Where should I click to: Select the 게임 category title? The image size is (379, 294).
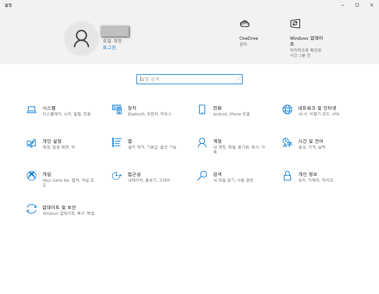(47, 174)
